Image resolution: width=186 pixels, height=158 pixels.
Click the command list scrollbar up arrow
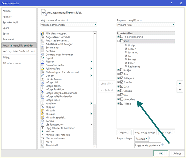[95, 33]
